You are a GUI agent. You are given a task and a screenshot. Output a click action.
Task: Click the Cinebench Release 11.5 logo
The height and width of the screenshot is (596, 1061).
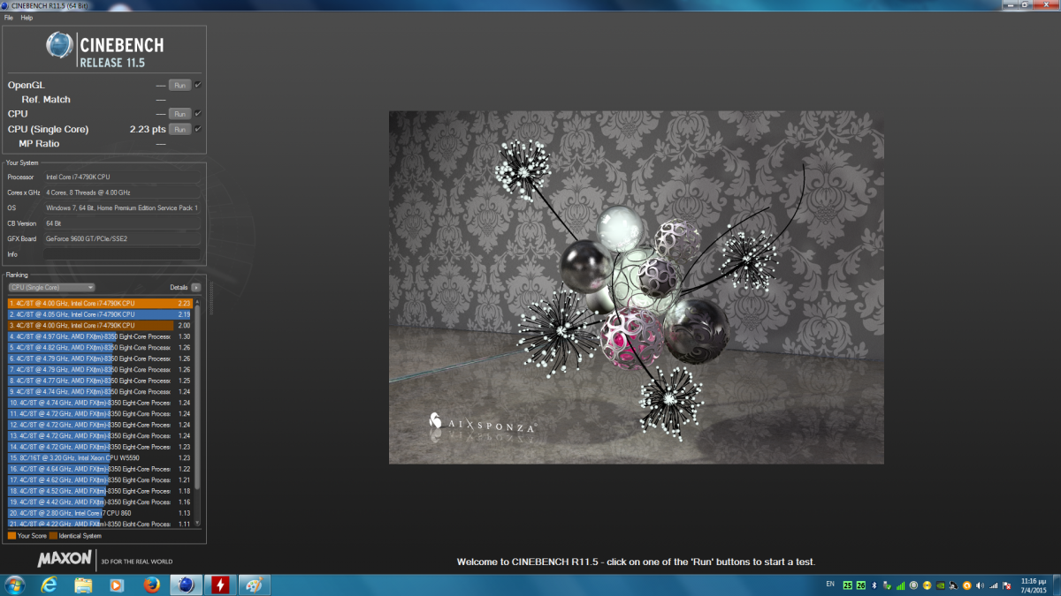[105, 49]
